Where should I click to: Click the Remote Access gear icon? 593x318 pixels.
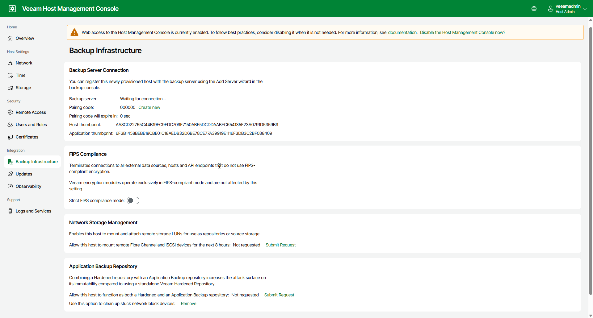click(x=10, y=112)
